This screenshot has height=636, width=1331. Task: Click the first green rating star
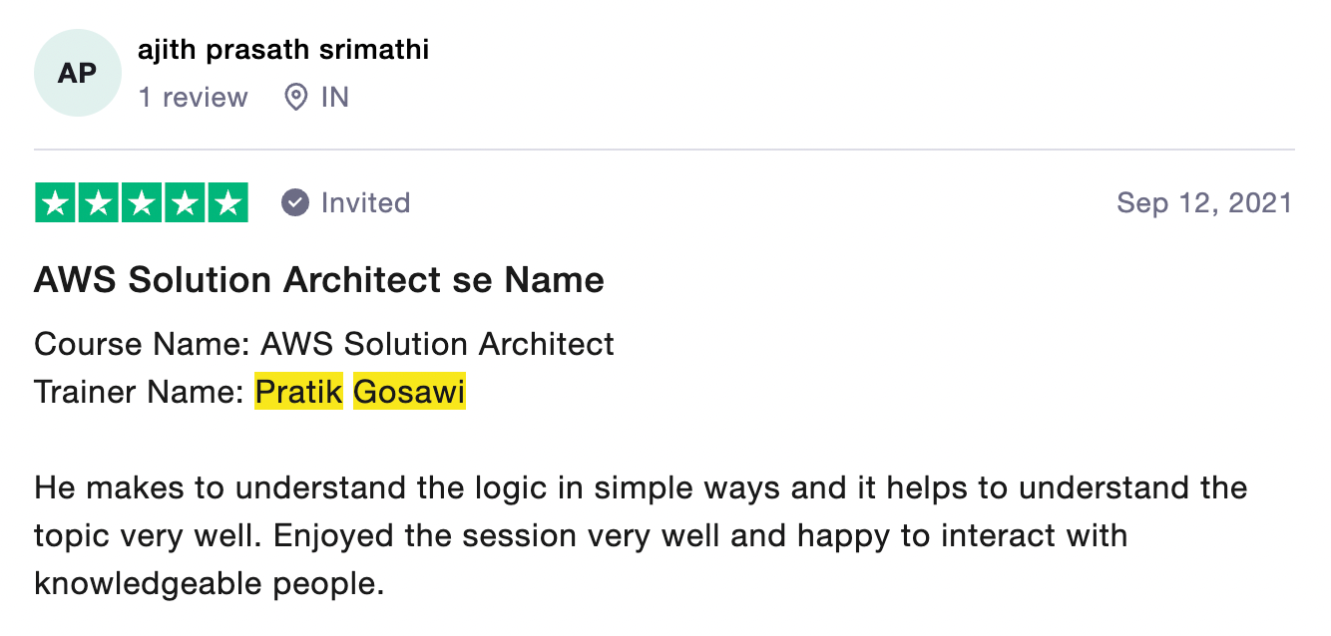click(x=56, y=203)
